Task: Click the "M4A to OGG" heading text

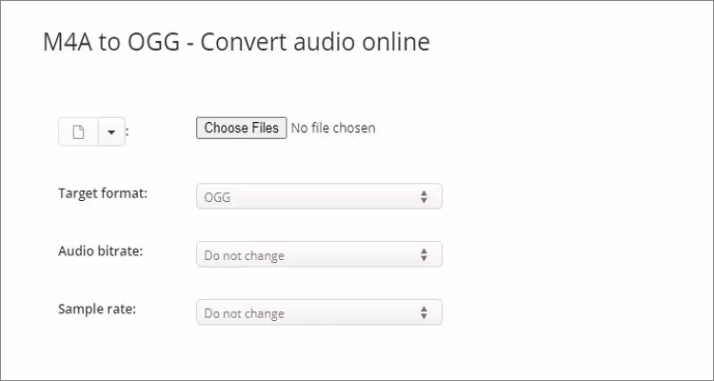Action: point(116,43)
